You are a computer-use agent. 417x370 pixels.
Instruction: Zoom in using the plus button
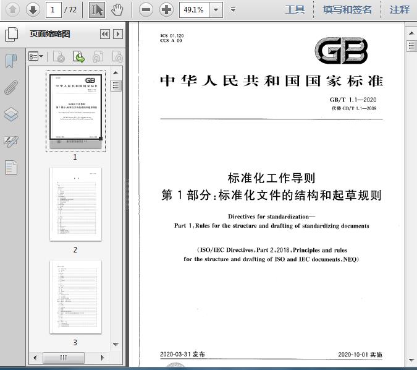point(166,9)
